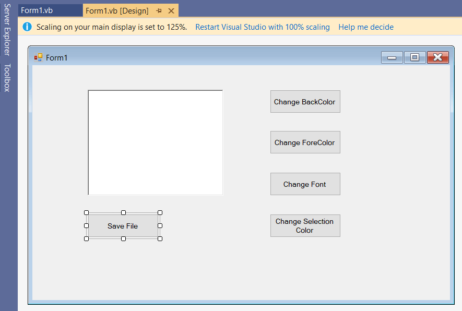Image resolution: width=462 pixels, height=311 pixels.
Task: Click the Change ForeColor button
Action: click(305, 142)
